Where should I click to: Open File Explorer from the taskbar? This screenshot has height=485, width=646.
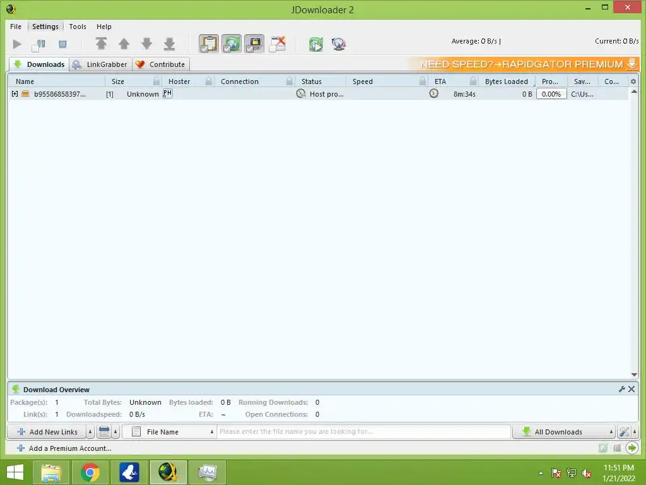51,472
